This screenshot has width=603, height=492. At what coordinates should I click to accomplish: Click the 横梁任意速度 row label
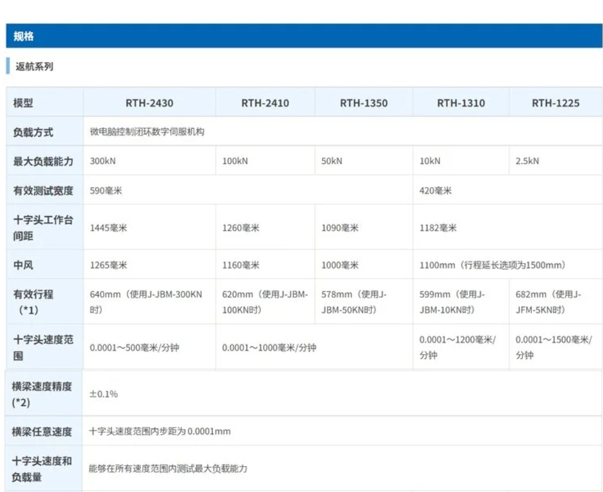(x=42, y=432)
